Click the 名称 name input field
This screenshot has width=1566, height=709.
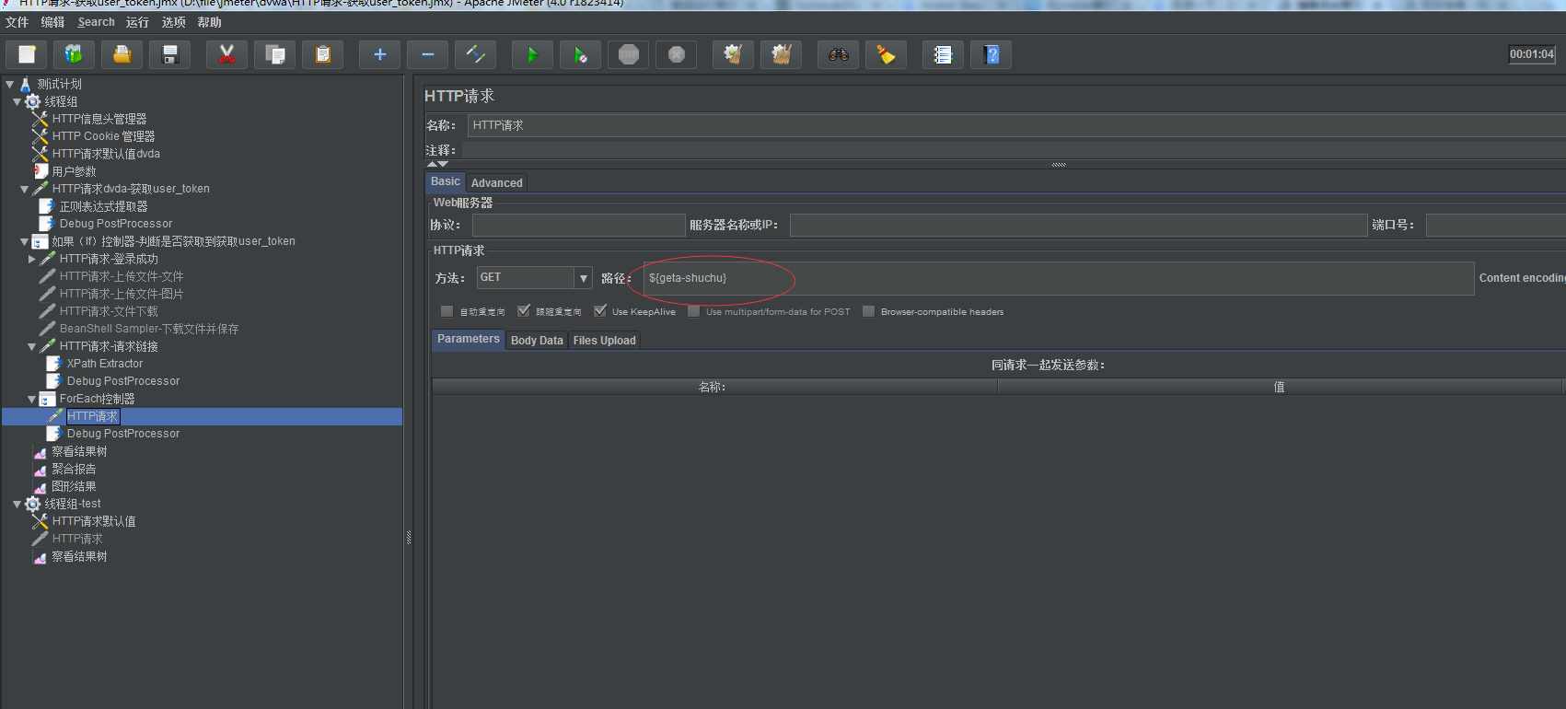click(x=1016, y=125)
